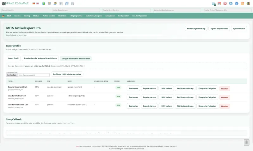Start export for Standard Varianten CSV
Image resolution: width=253 pixels, height=151 pixels.
coord(149,106)
